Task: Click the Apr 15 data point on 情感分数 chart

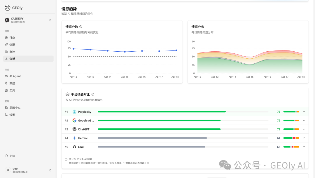Action: 125,52
